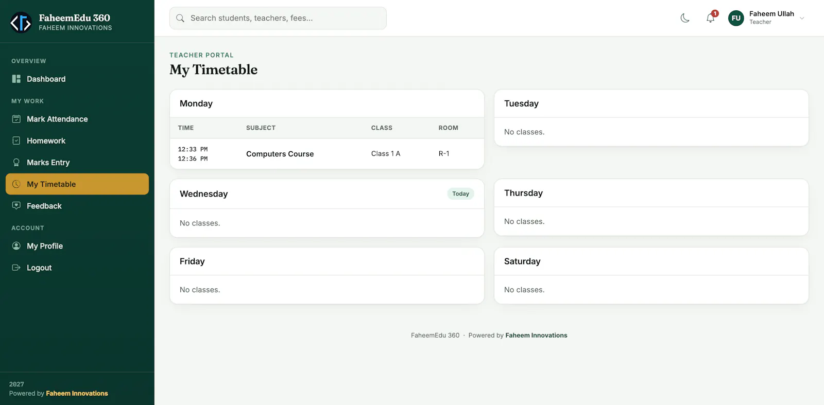Open Dashboard from sidebar

[x=77, y=79]
